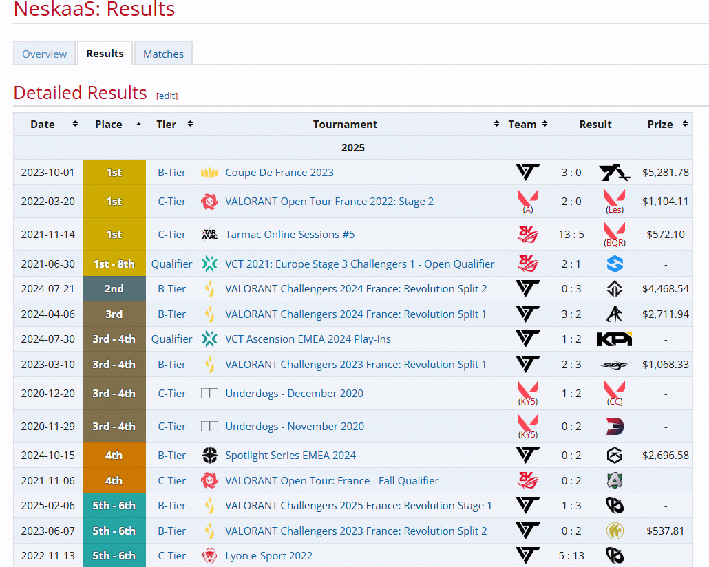
Task: Click KPI team logo in Result column
Action: click(x=614, y=339)
